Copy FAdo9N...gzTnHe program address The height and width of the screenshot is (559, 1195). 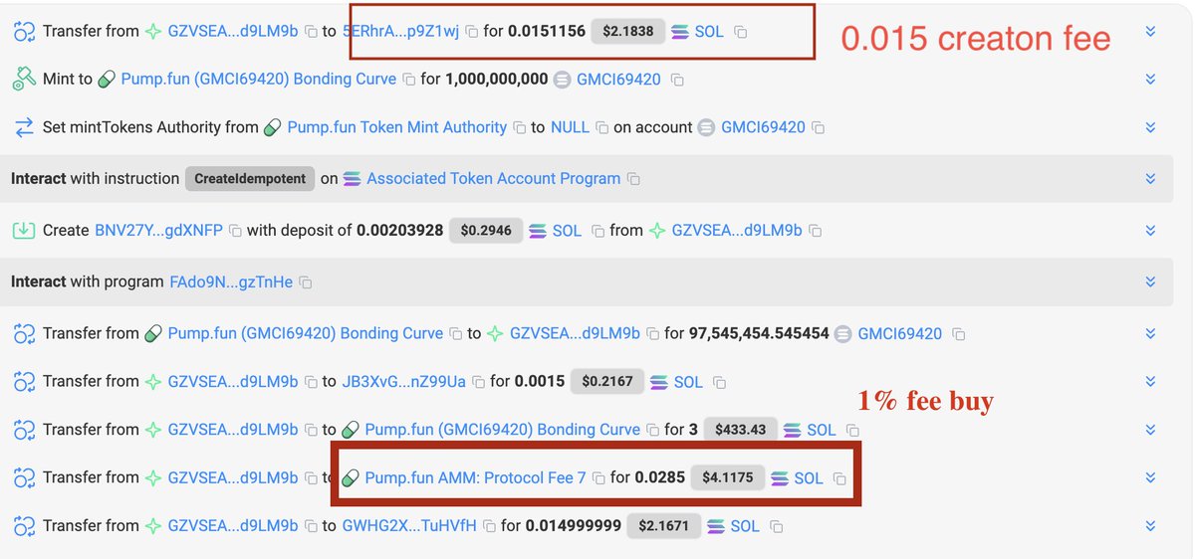[x=306, y=282]
